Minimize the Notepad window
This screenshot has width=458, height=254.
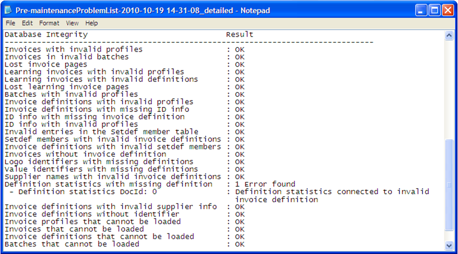point(420,10)
